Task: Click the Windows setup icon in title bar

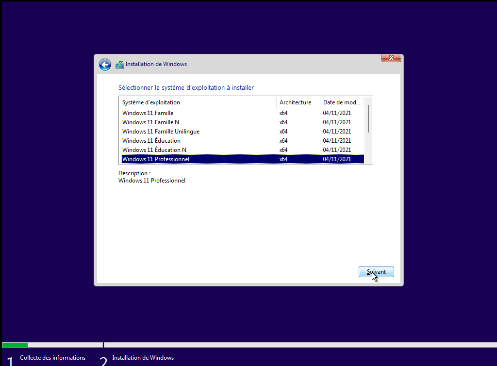Action: coord(119,65)
